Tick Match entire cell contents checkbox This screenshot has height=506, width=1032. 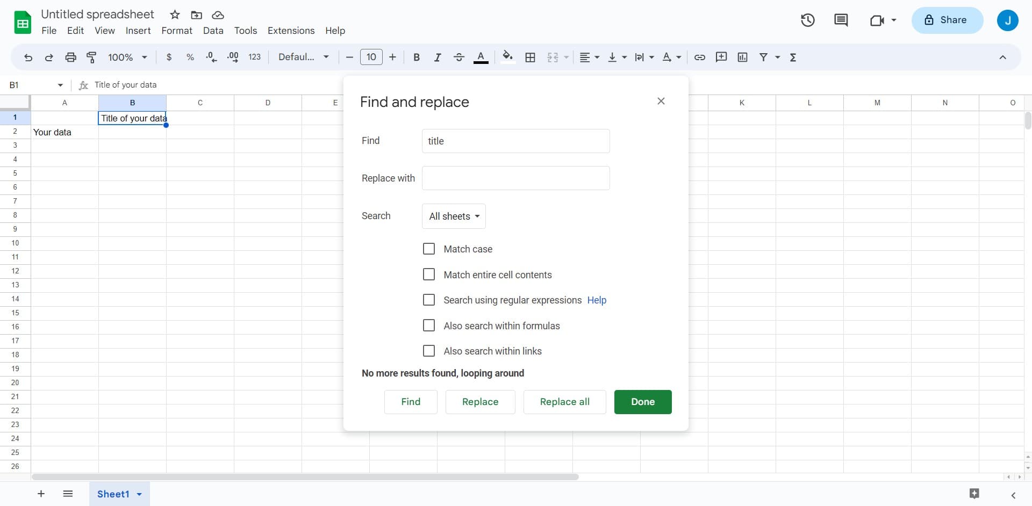click(429, 274)
